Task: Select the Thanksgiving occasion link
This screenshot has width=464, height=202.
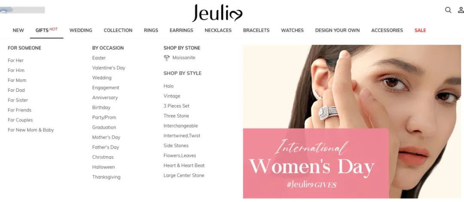Action: pos(106,177)
